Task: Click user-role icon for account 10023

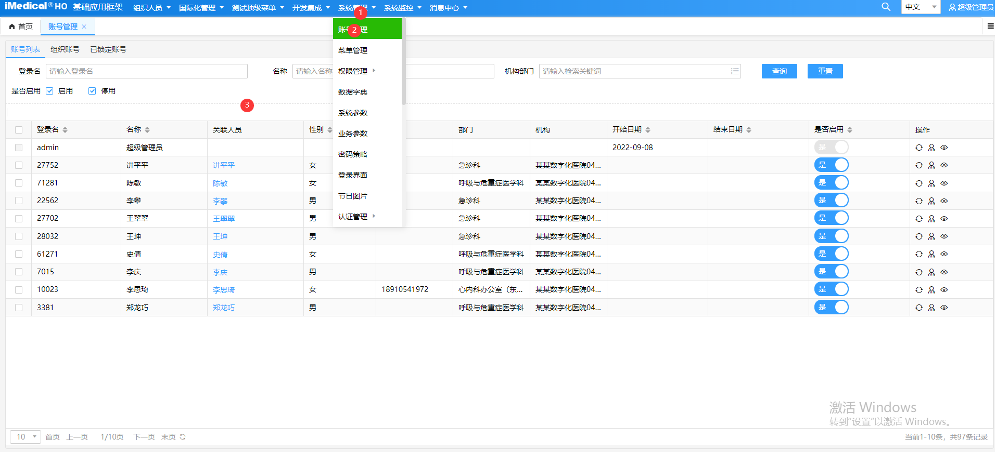Action: [x=931, y=290]
